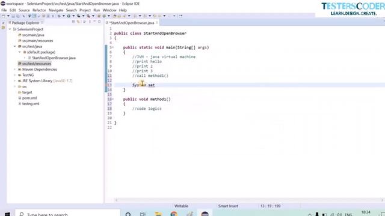Image resolution: width=385 pixels, height=216 pixels.
Task: Open the Edit menu
Action: (13, 10)
